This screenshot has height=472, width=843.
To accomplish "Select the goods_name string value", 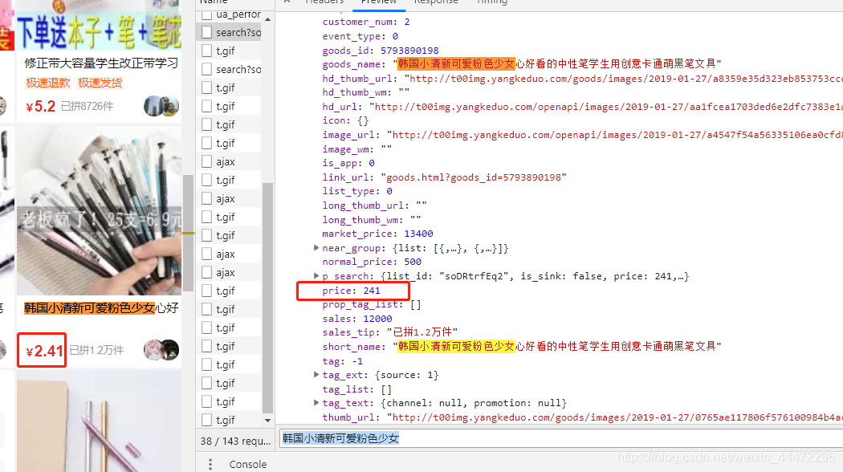I will pyautogui.click(x=557, y=64).
